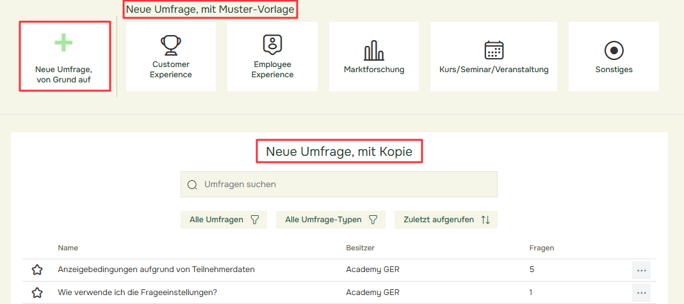Open the Customer Experience template tile
The width and height of the screenshot is (684, 304).
coord(171,57)
